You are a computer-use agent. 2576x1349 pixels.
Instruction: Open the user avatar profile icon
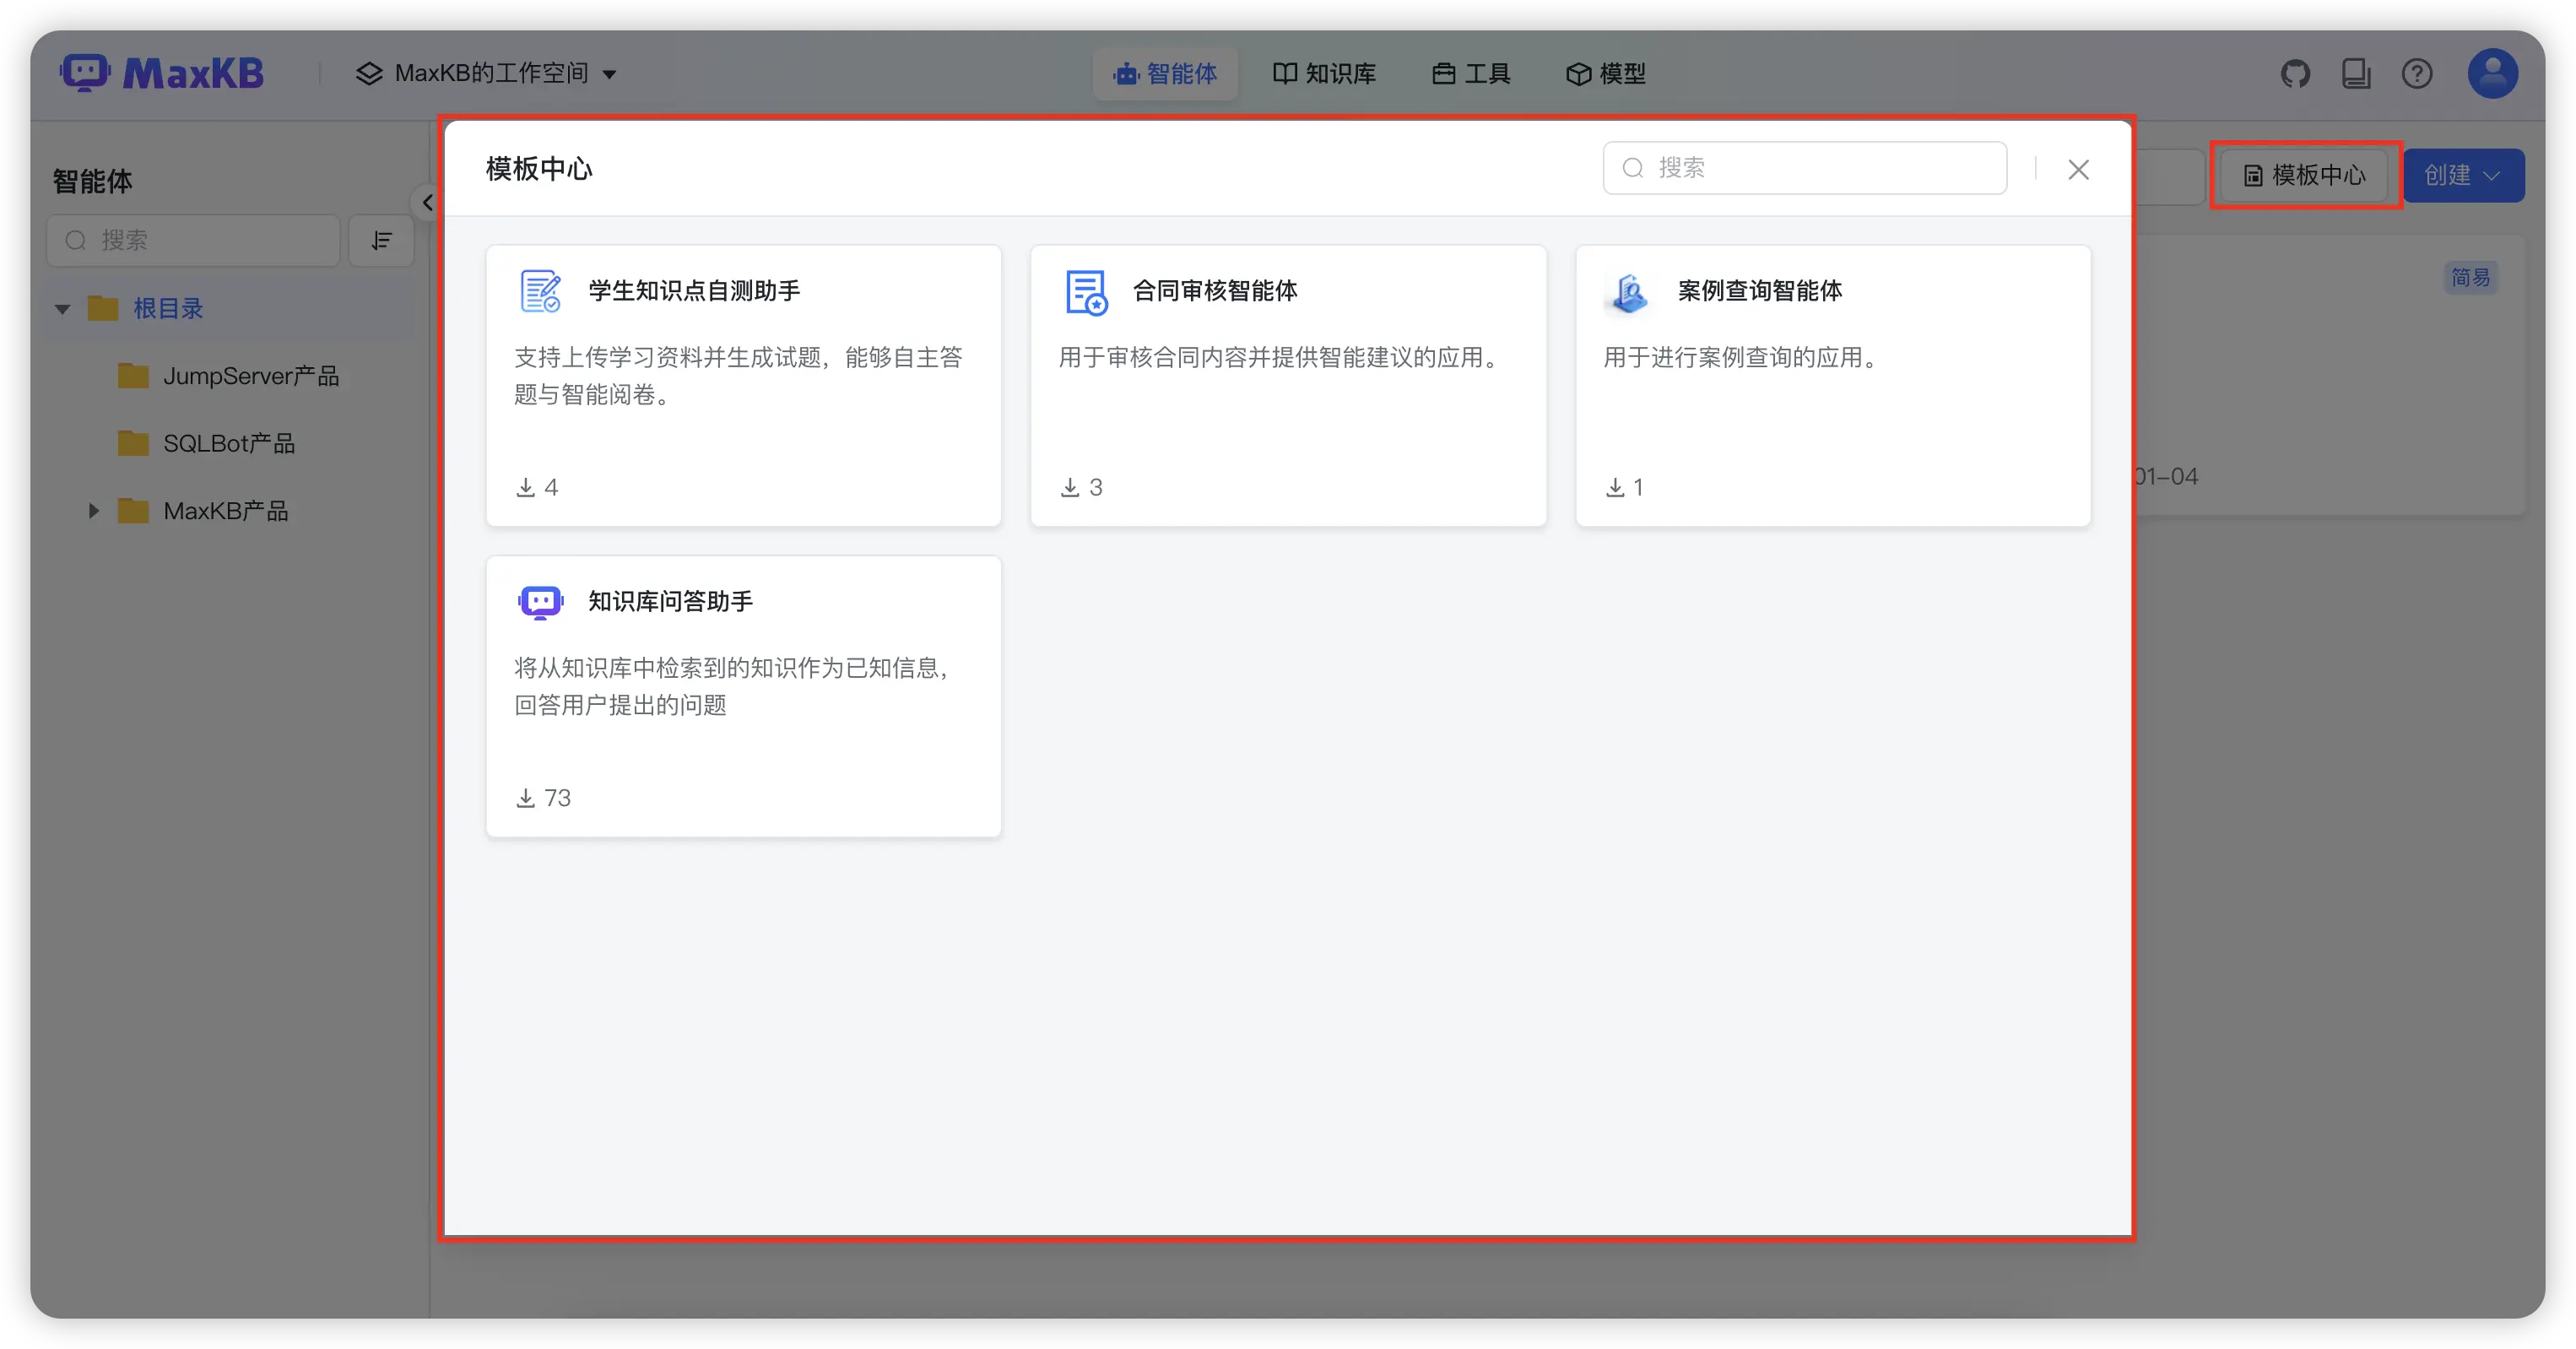click(x=2492, y=74)
